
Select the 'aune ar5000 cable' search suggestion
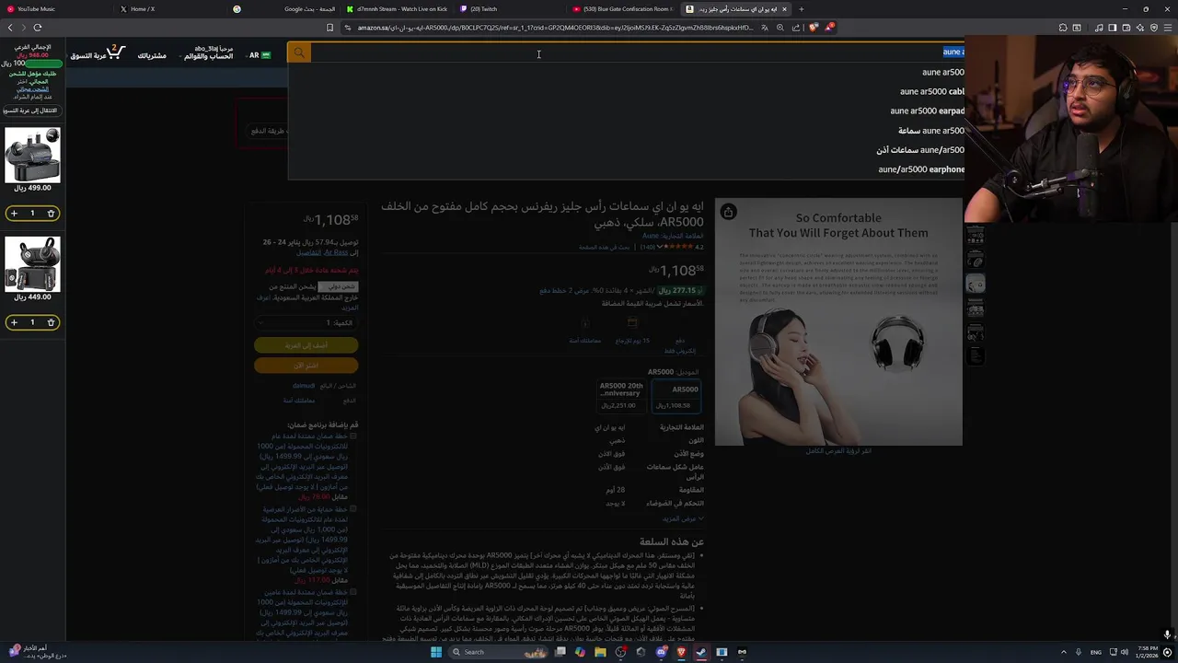(932, 91)
